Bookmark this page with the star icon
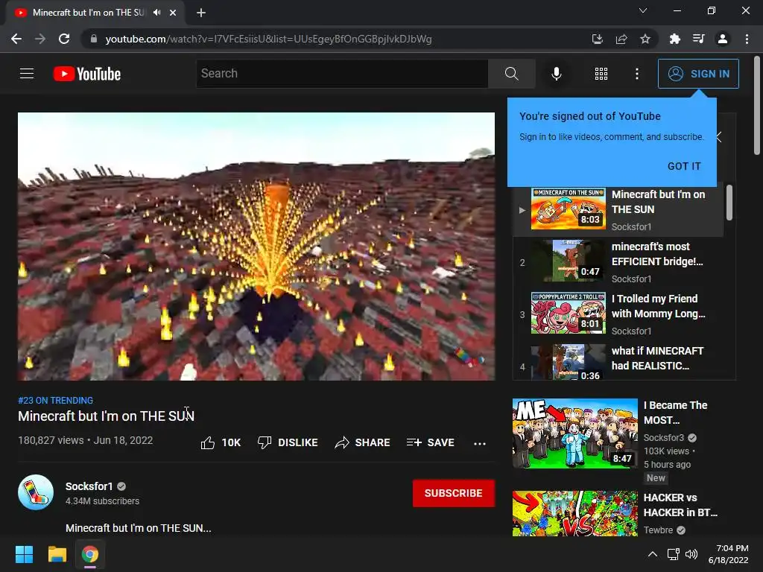The height and width of the screenshot is (572, 763). [645, 39]
